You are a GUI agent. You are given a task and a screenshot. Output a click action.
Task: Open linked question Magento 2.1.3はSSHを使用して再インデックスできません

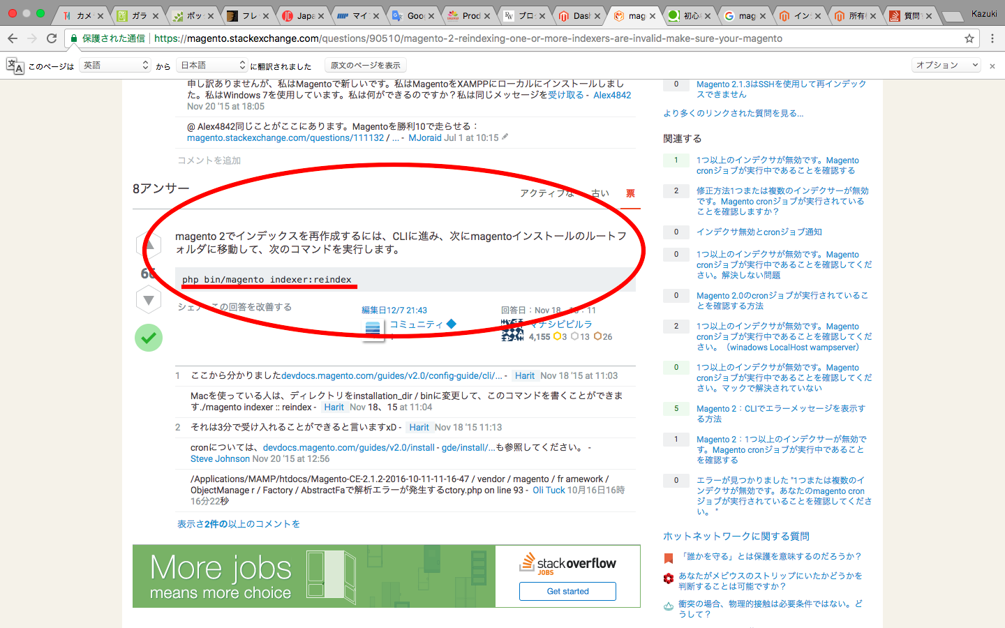781,89
